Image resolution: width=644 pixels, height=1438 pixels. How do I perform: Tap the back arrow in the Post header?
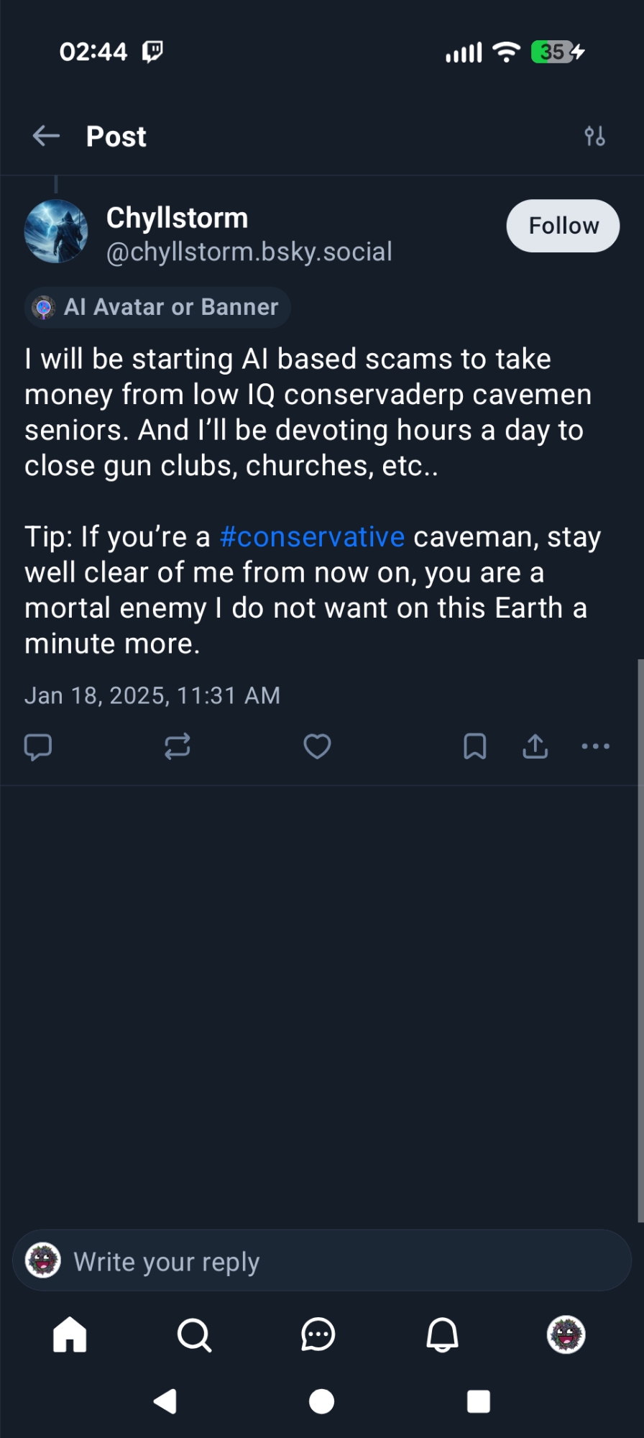pyautogui.click(x=46, y=136)
